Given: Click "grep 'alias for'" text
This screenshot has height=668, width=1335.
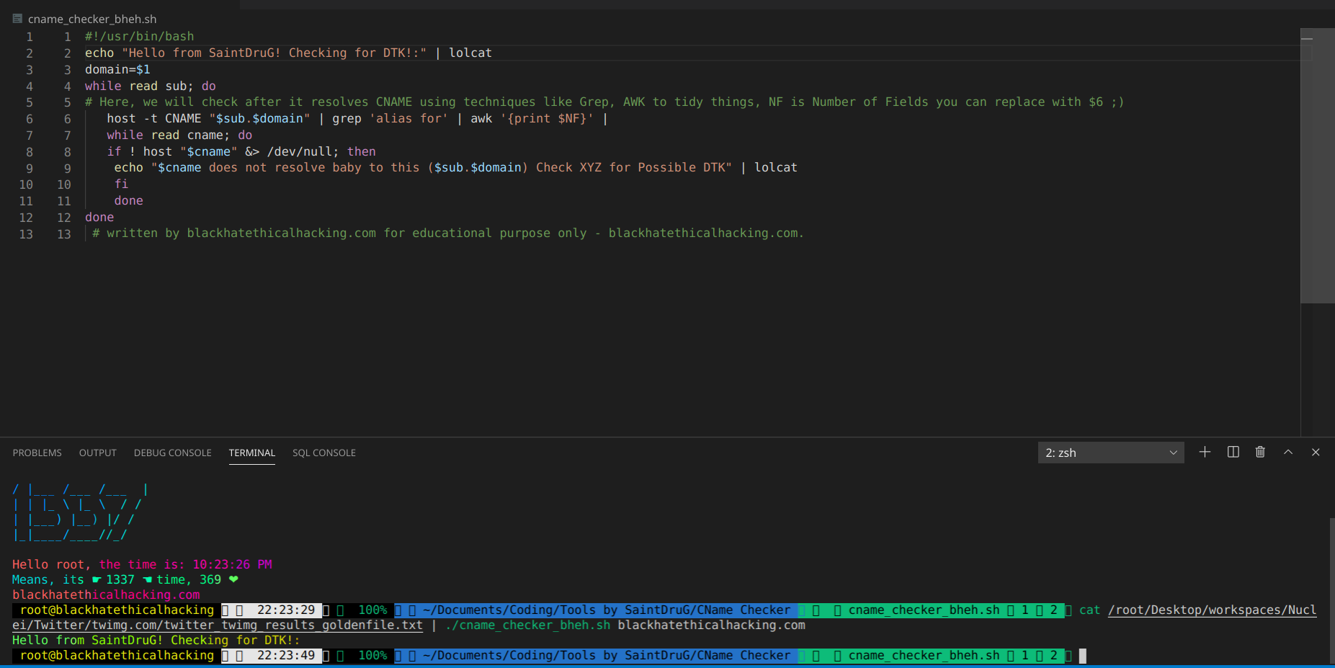Looking at the screenshot, I should (390, 118).
